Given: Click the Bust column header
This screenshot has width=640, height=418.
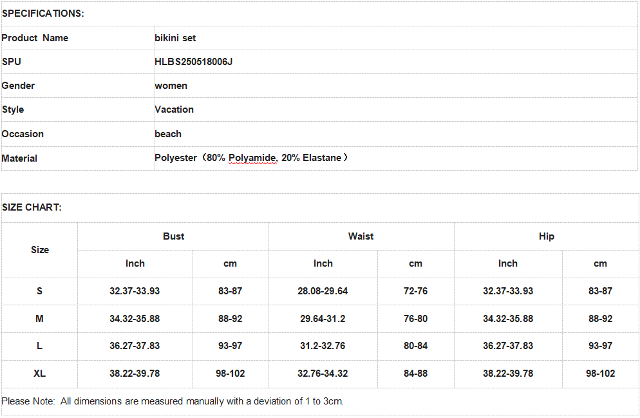Looking at the screenshot, I should [x=173, y=236].
